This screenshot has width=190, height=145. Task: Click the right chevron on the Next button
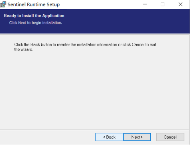pos(141,137)
